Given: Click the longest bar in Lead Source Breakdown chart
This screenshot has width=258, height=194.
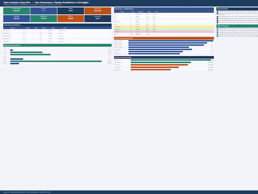Looking at the screenshot, I should click(x=170, y=41).
